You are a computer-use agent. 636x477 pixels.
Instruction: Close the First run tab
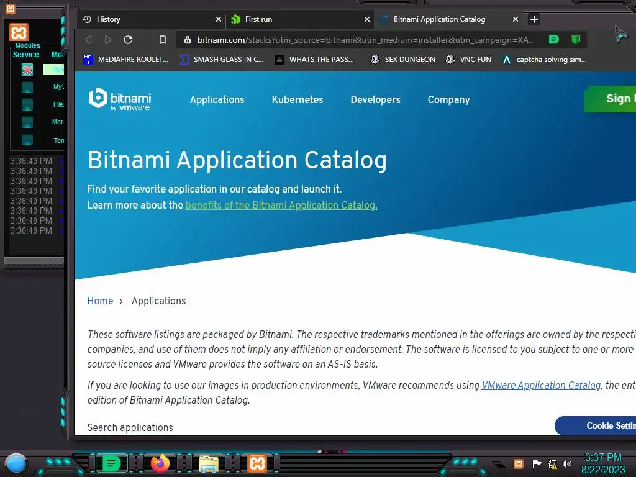[366, 19]
